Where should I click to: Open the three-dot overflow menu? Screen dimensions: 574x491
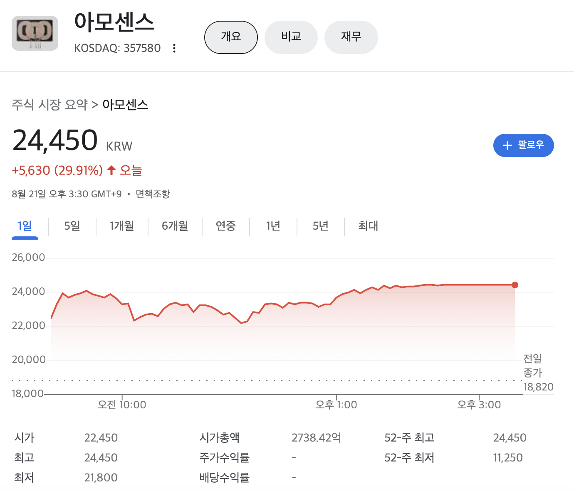[174, 48]
